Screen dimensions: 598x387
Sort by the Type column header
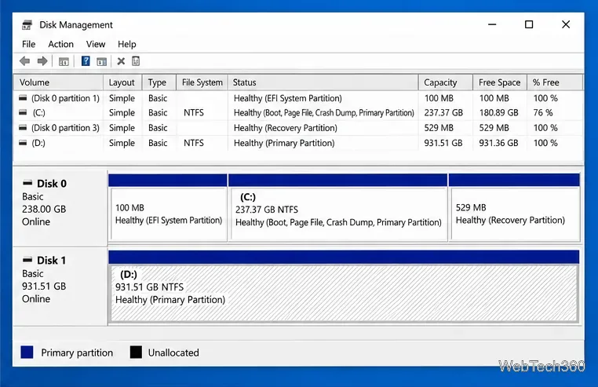pos(159,82)
